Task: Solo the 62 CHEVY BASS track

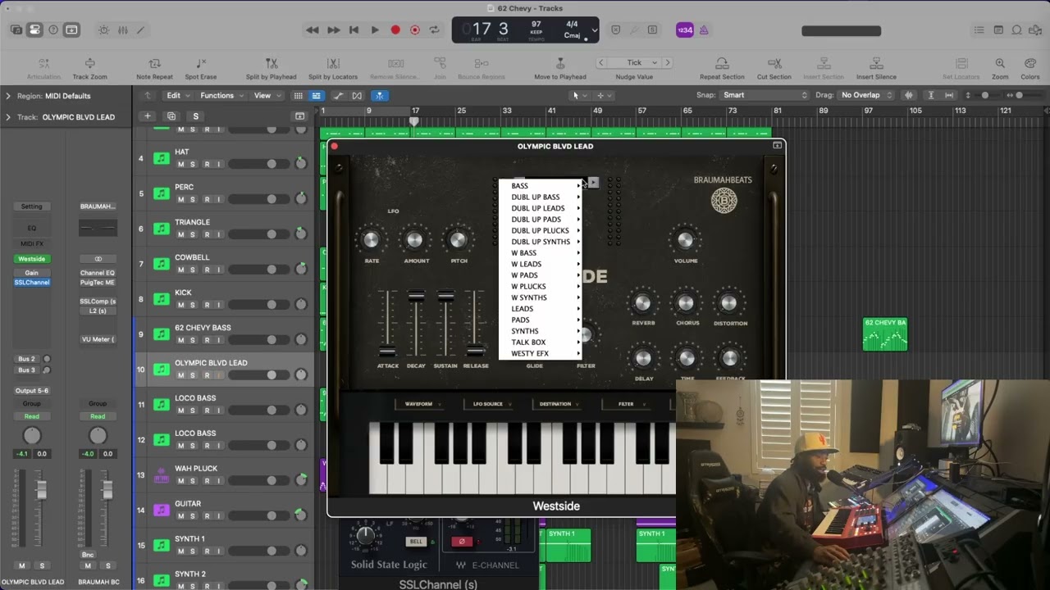Action: (x=193, y=340)
